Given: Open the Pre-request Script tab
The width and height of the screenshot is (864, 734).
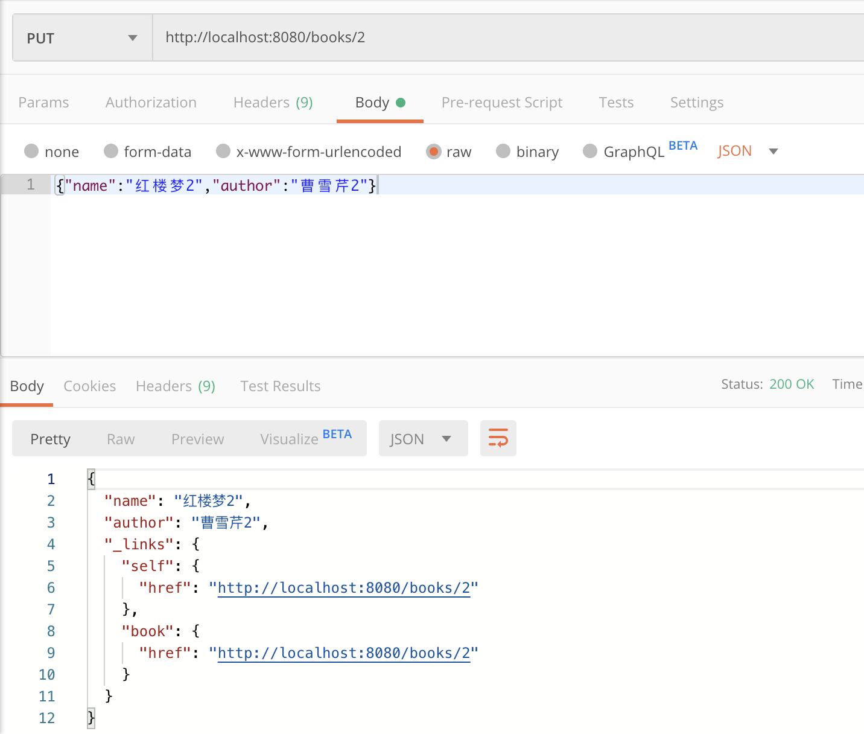Looking at the screenshot, I should point(502,102).
